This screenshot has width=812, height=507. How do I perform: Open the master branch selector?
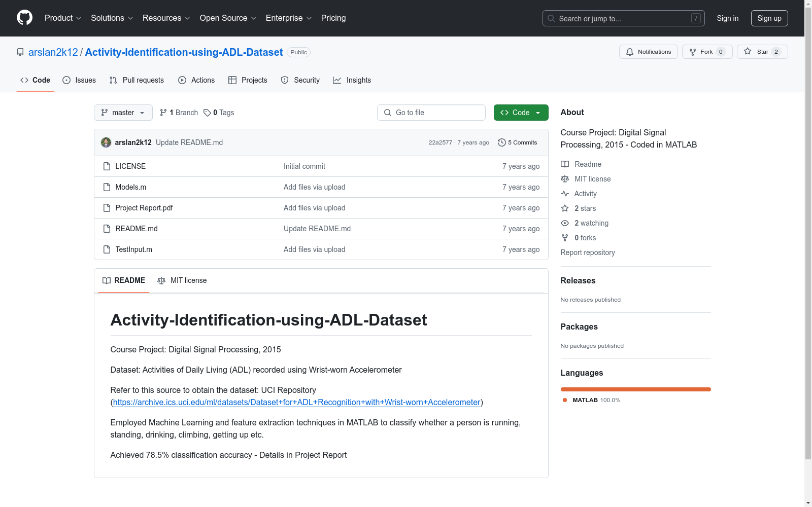(123, 113)
